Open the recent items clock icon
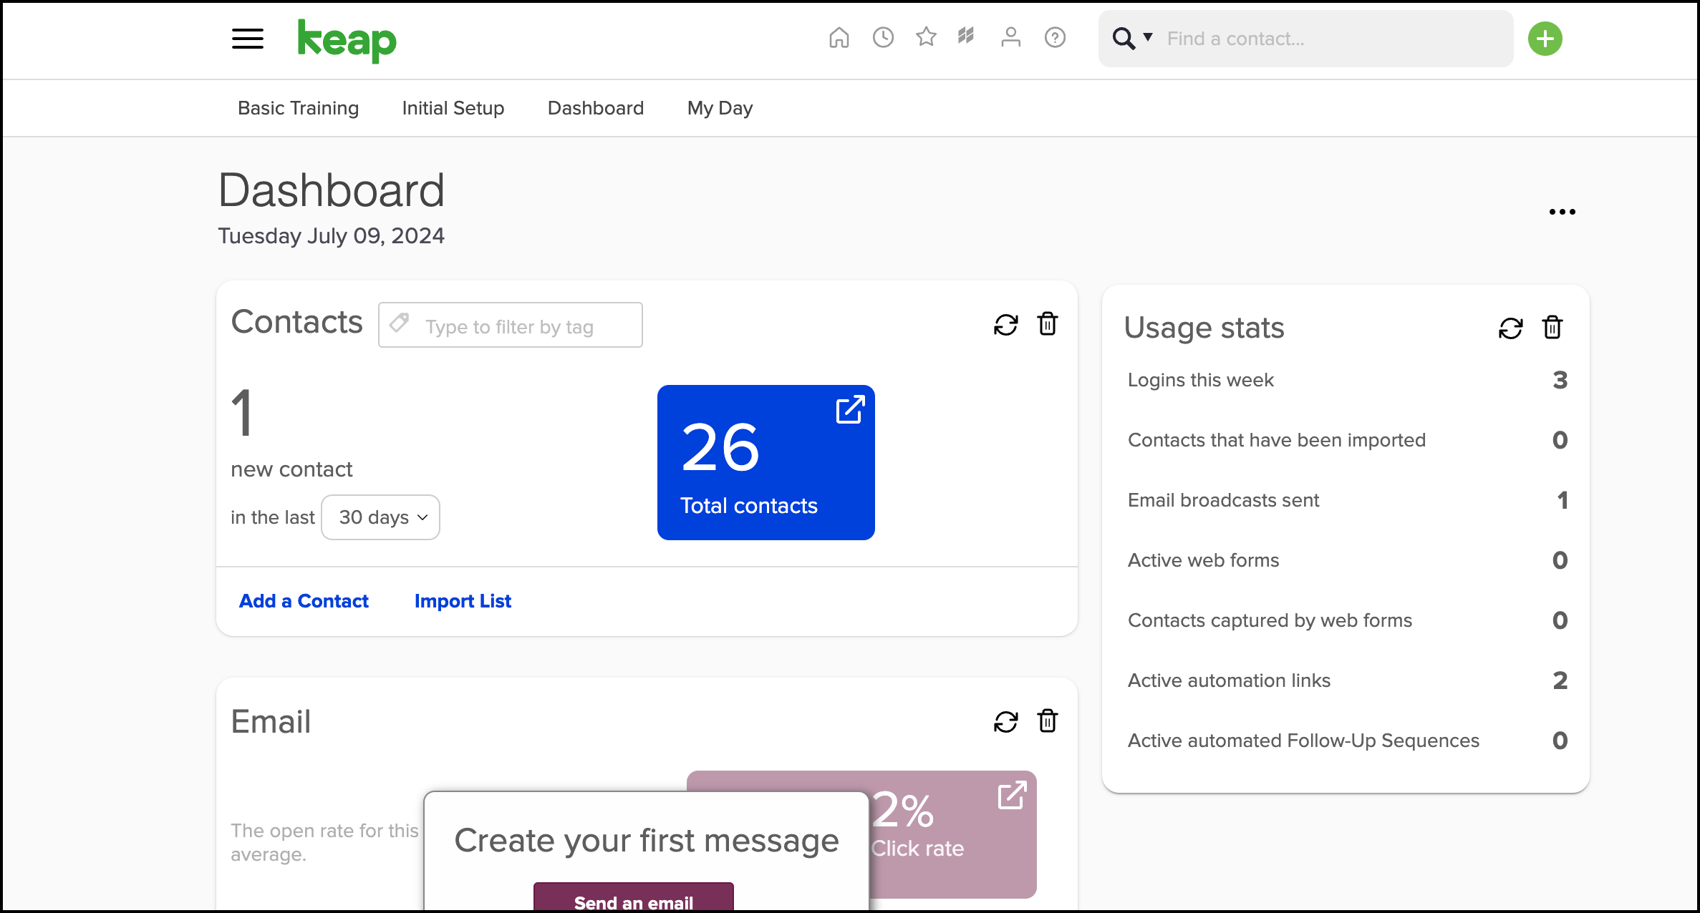The height and width of the screenshot is (913, 1700). click(882, 37)
